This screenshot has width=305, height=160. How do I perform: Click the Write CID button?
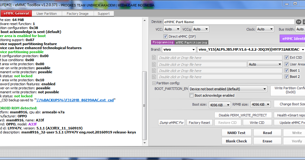tap(257, 123)
